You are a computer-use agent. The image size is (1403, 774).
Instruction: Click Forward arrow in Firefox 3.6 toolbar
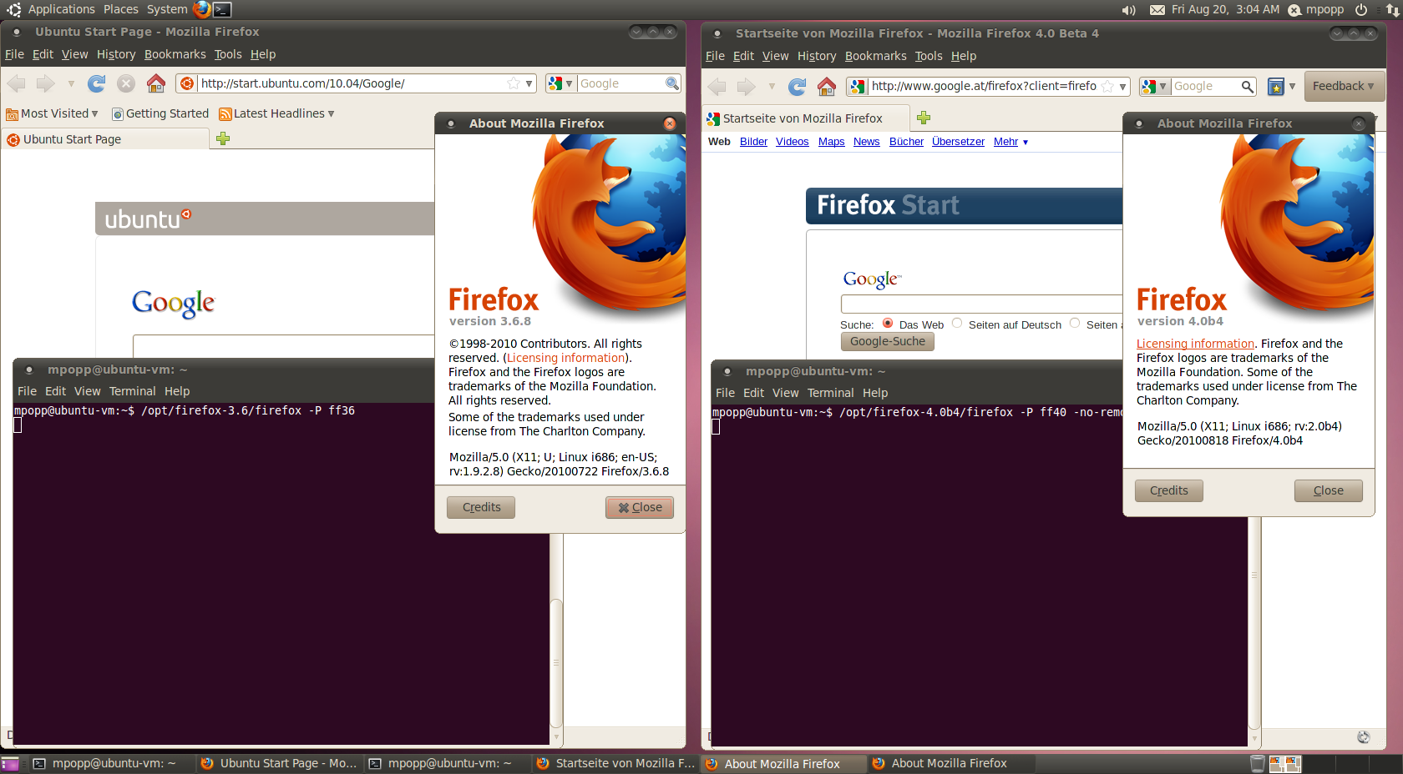[x=46, y=83]
